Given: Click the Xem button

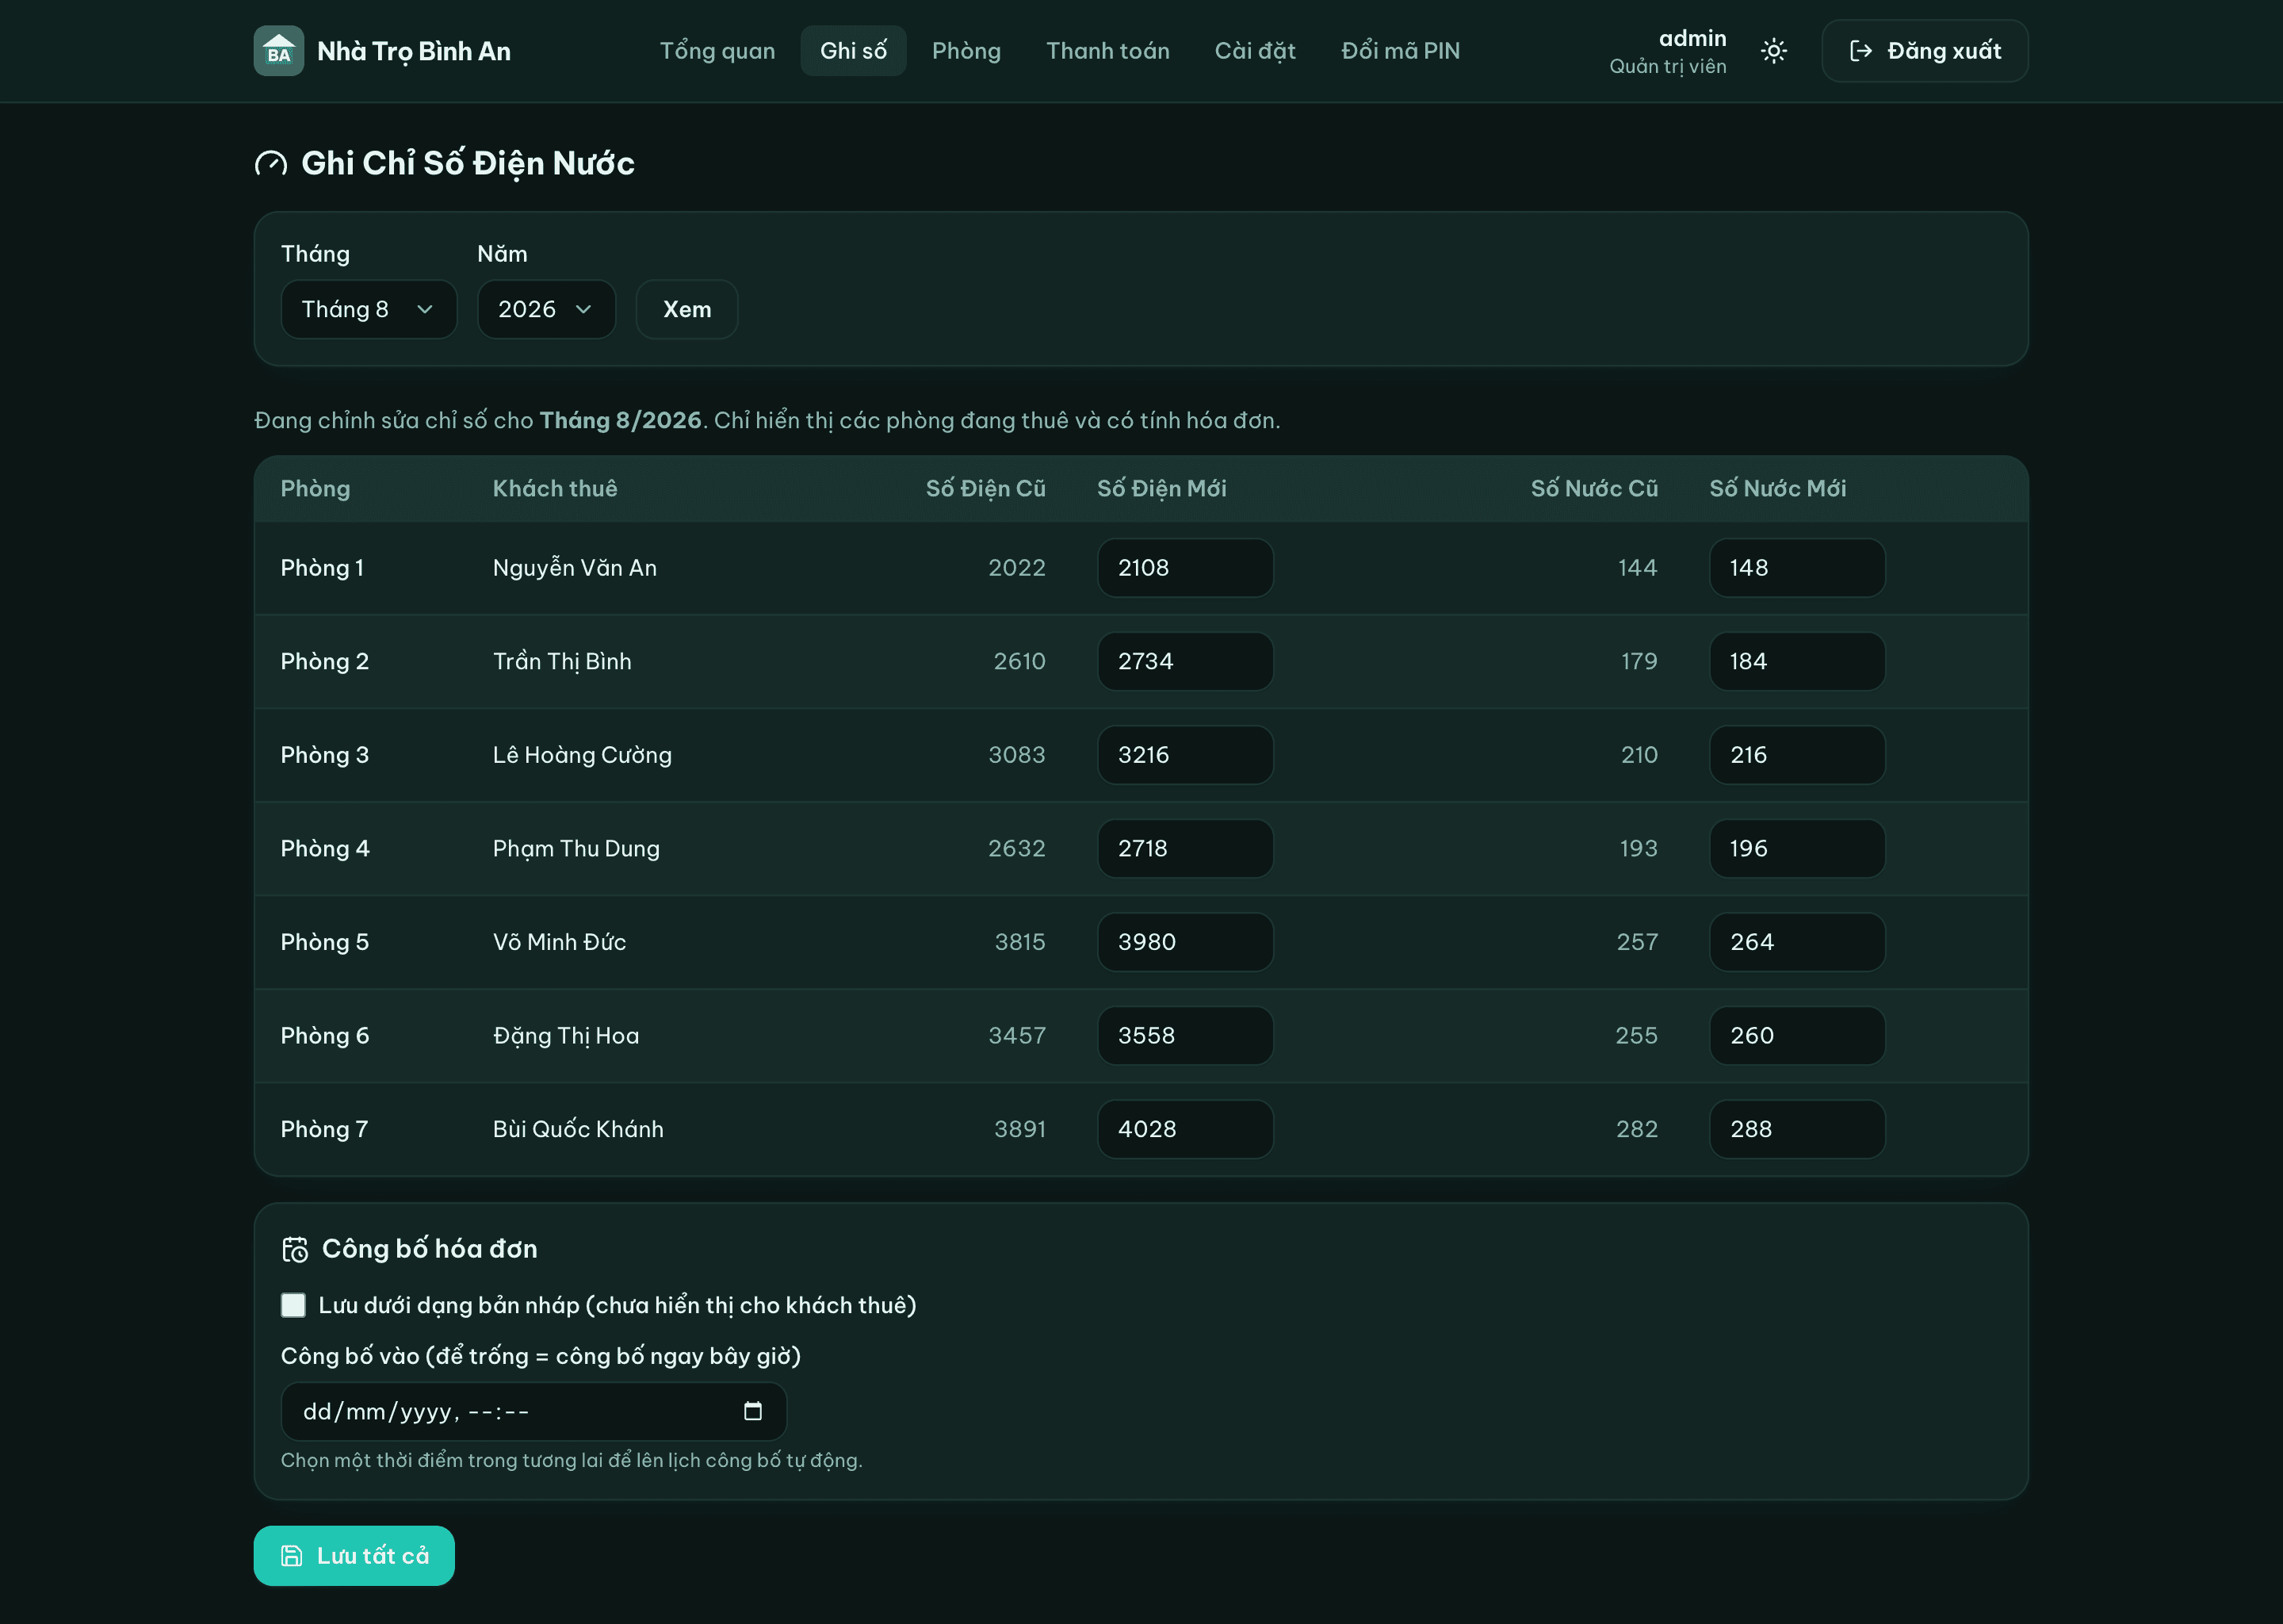Looking at the screenshot, I should click(686, 310).
